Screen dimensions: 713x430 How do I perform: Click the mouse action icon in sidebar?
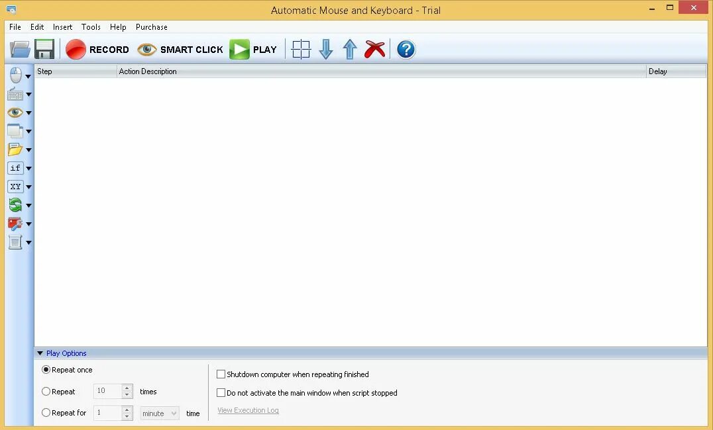[x=15, y=75]
